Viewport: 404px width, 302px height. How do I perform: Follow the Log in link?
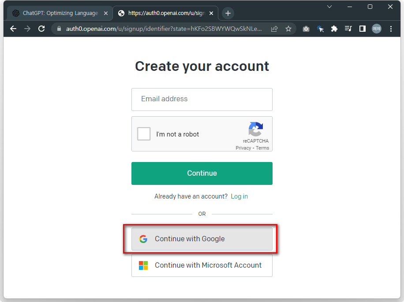coord(239,196)
